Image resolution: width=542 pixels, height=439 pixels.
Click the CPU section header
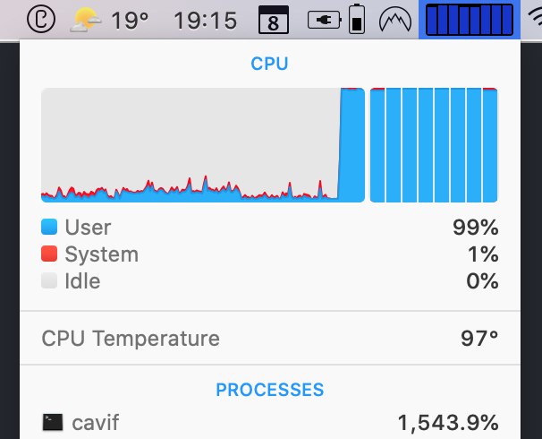(269, 65)
